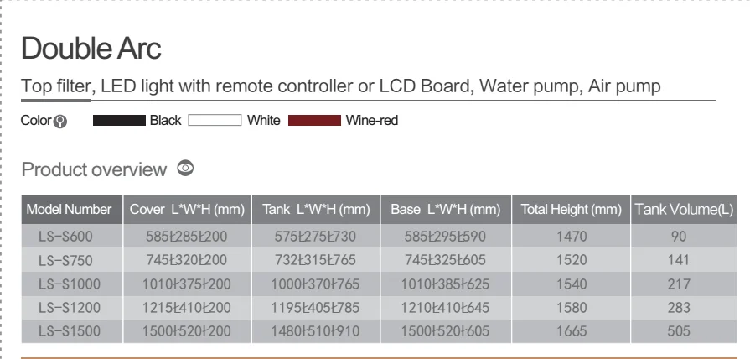
Task: Select the Wine-red color swatch
Action: pos(314,122)
